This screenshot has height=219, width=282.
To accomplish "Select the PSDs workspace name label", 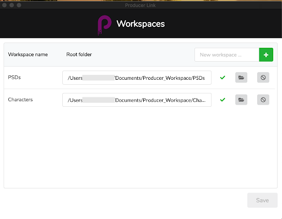I will [14, 78].
